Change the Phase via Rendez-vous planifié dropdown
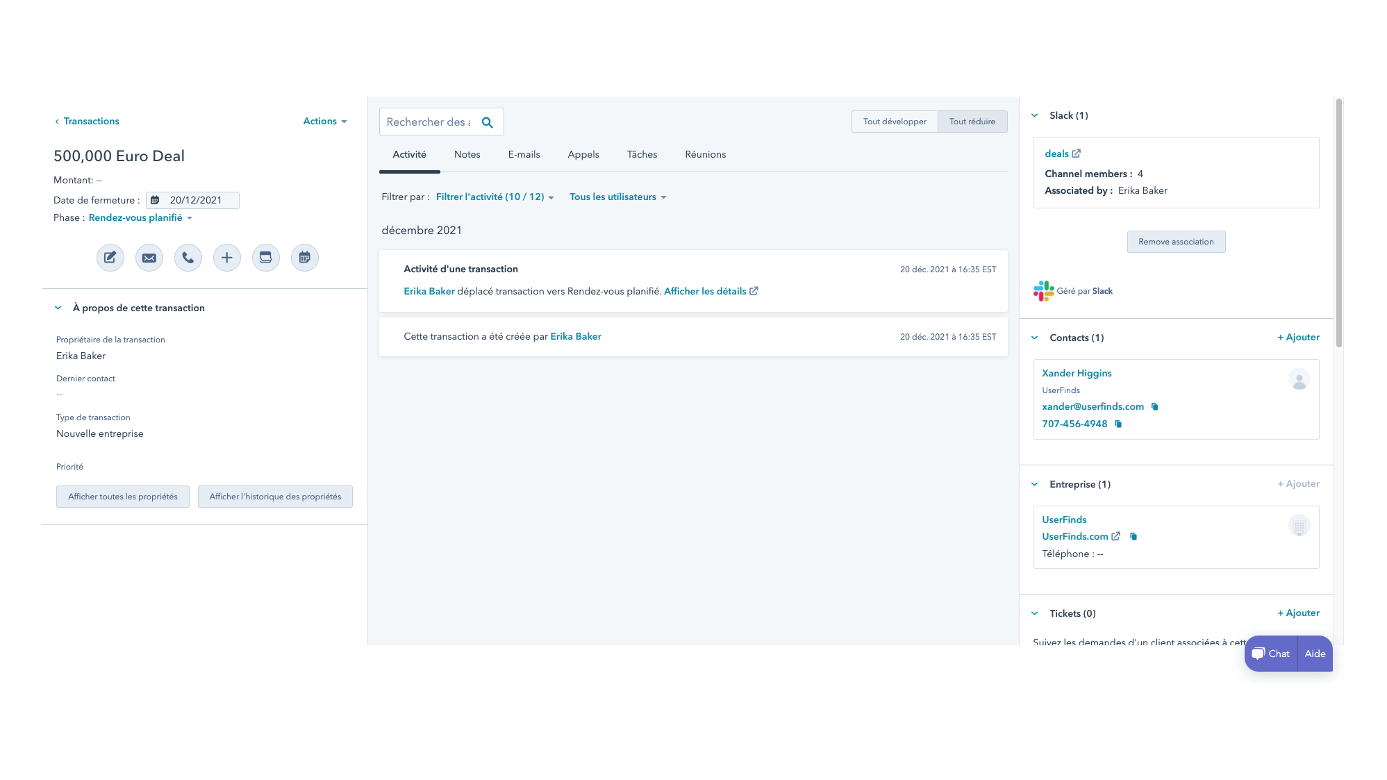 140,217
